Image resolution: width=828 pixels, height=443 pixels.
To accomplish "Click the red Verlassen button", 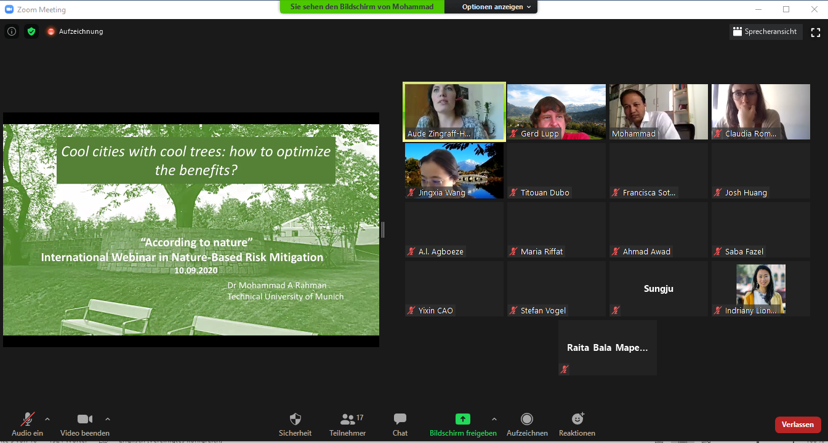I will (798, 425).
